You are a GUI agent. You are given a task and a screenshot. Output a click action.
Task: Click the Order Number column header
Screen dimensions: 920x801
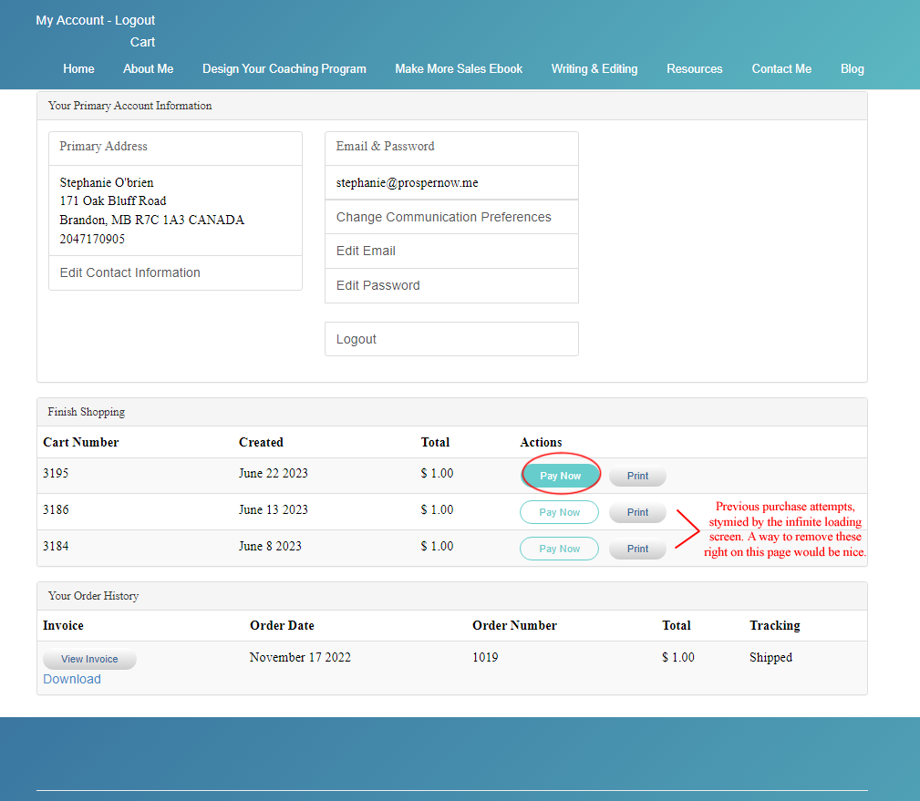pyautogui.click(x=514, y=626)
